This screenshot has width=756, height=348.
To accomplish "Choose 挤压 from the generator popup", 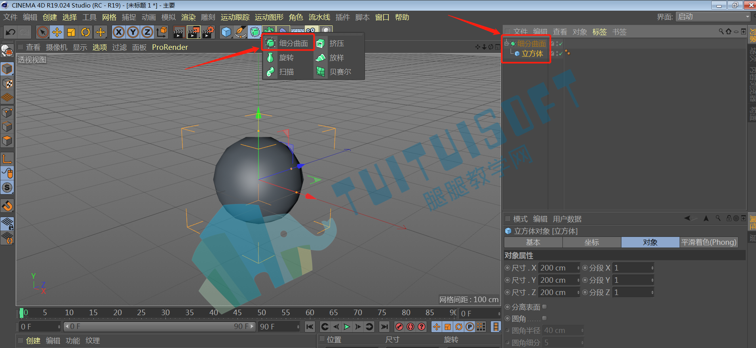I will click(331, 43).
